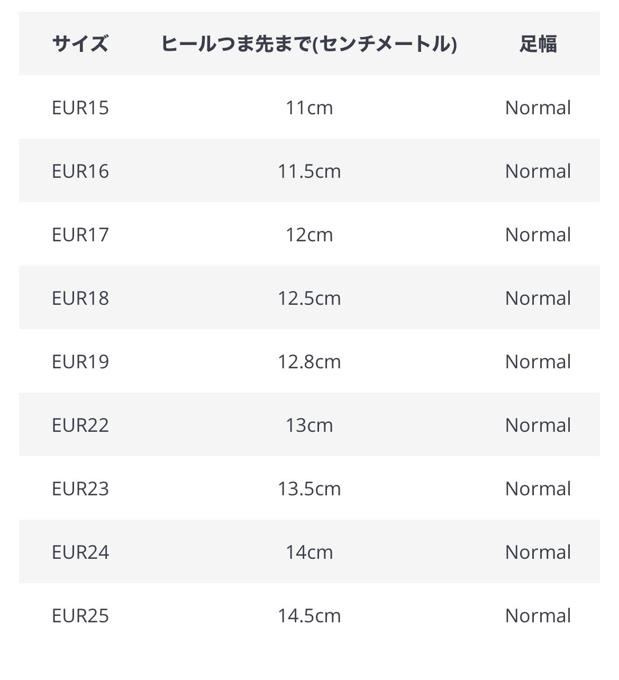
Task: Select the EUR16 size cell
Action: tap(80, 171)
